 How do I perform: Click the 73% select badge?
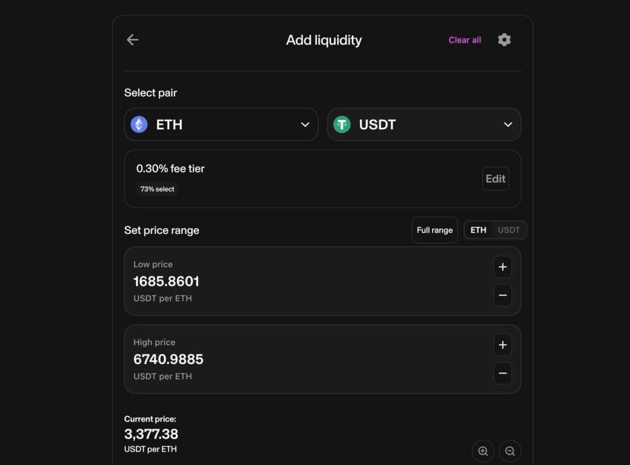tap(157, 189)
